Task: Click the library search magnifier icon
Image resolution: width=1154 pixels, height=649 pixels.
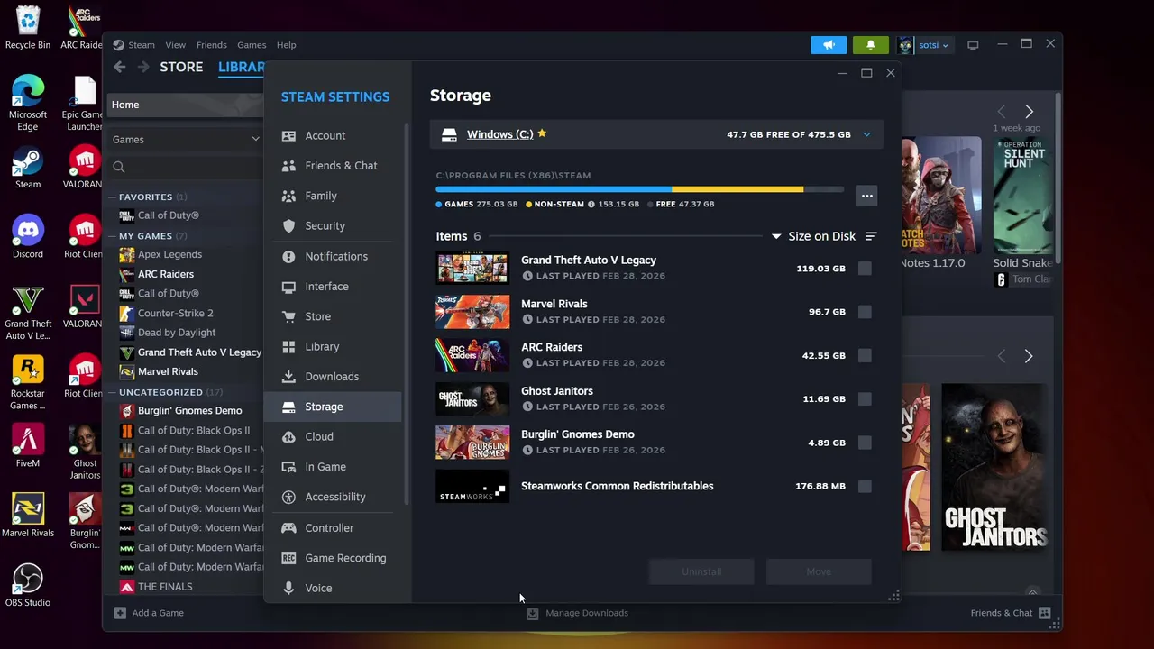Action: (x=119, y=167)
